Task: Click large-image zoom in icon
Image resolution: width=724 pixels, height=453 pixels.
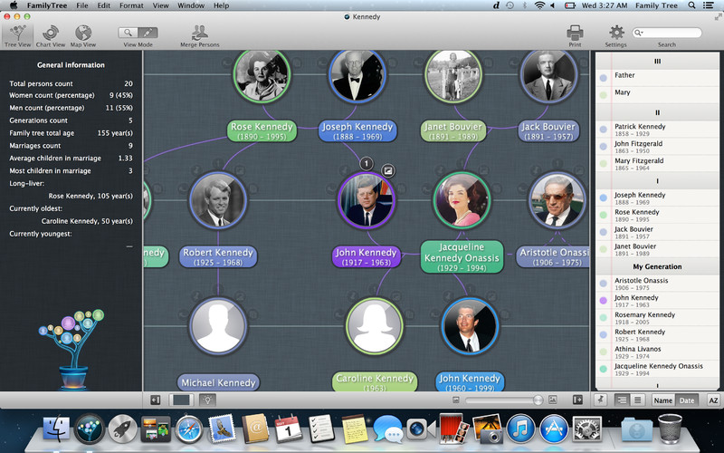Action: 552,400
